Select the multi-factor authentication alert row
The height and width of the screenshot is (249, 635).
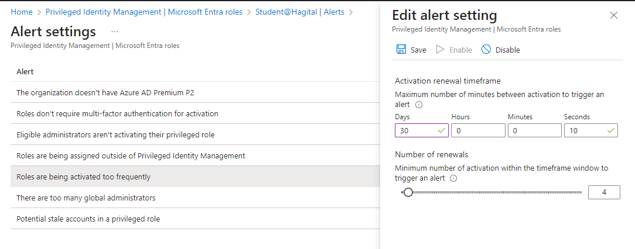(x=117, y=113)
